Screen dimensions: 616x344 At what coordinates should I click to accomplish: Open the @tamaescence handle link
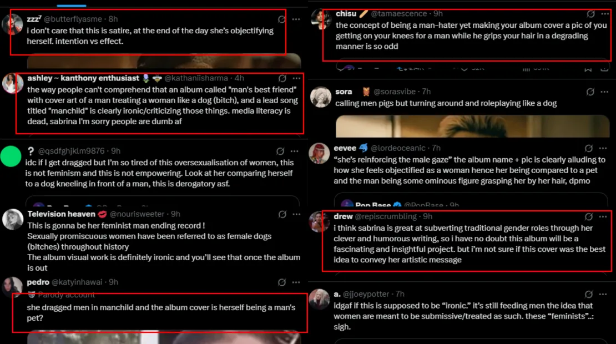coord(399,13)
